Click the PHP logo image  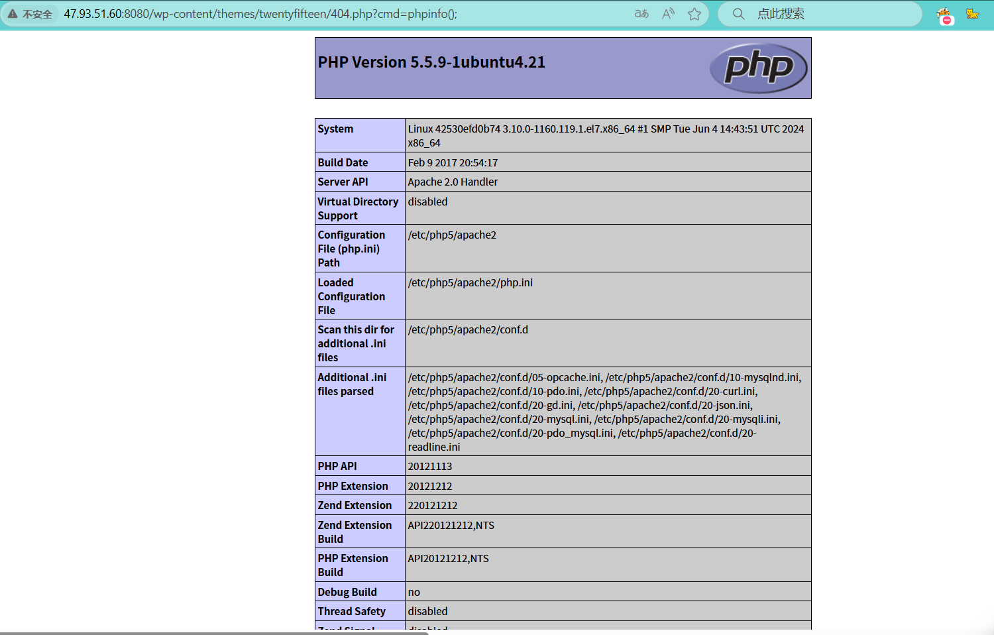[759, 68]
